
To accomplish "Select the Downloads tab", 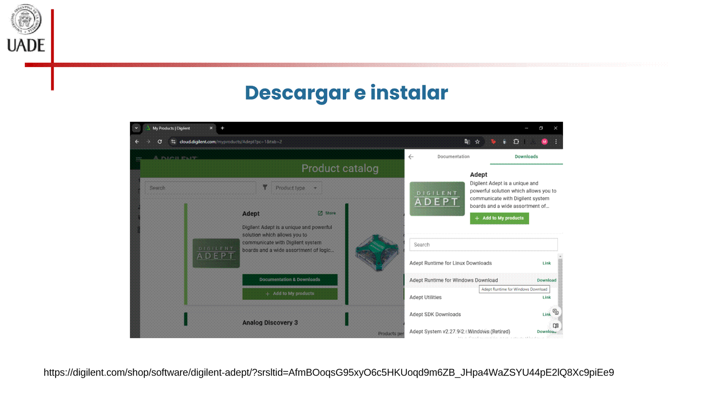I will (526, 157).
